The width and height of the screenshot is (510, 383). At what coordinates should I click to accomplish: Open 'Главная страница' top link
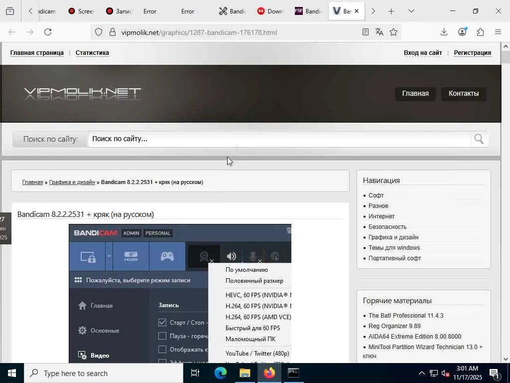click(x=37, y=53)
